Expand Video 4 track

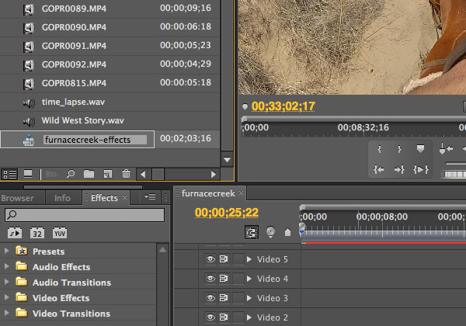click(x=249, y=279)
